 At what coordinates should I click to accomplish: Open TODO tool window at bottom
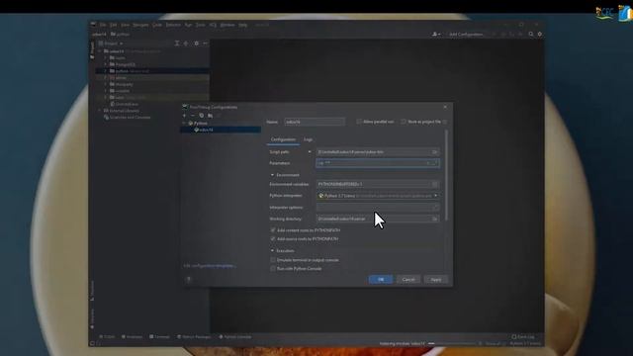108,336
